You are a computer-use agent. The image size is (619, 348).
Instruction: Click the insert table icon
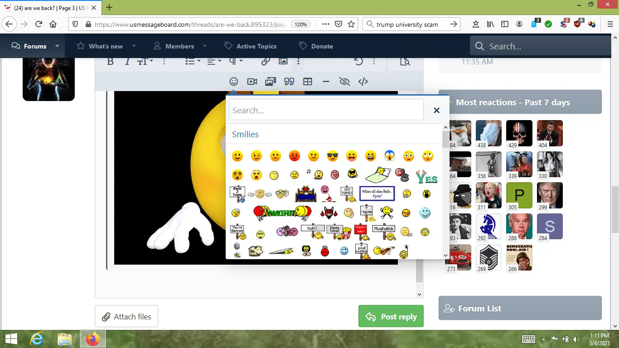pos(308,82)
